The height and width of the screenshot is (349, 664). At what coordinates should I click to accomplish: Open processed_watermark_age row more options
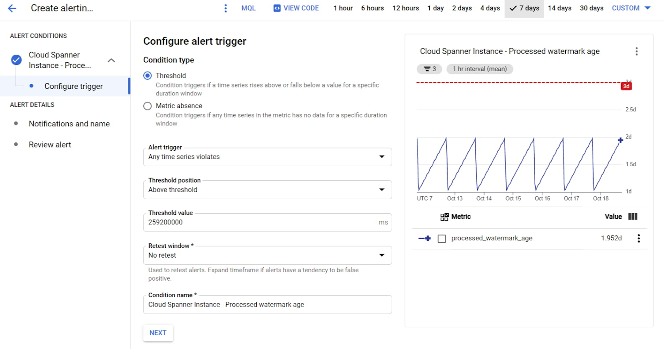point(638,239)
